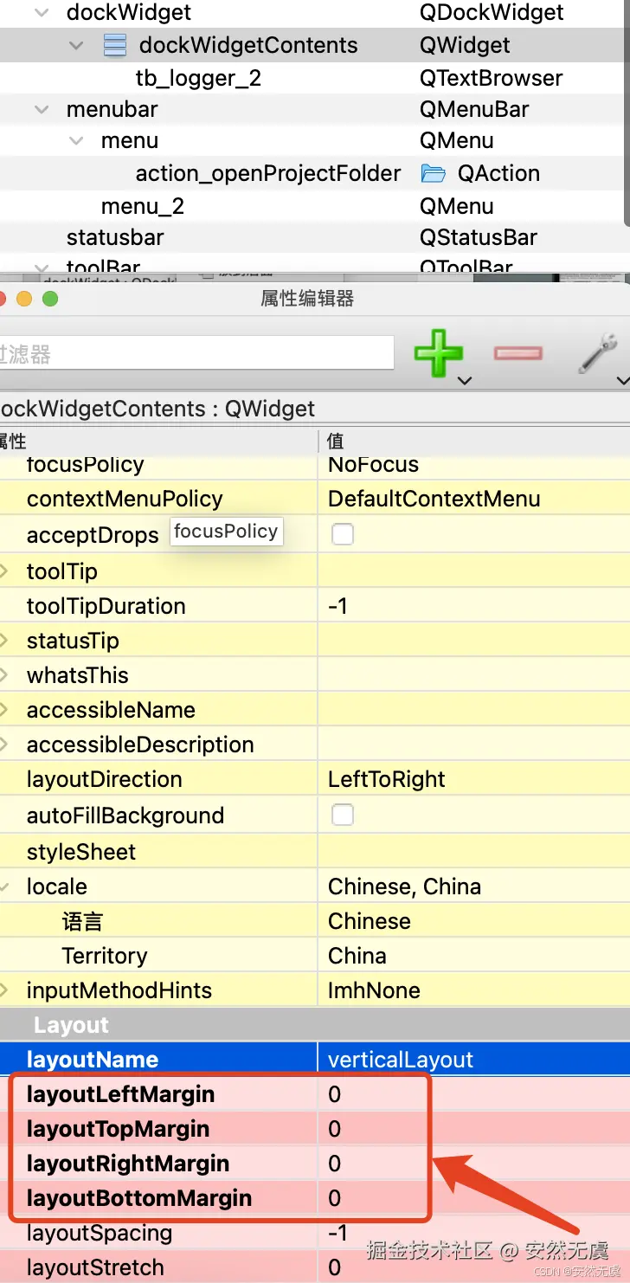Select the menu_2 object row
This screenshot has height=1283, width=630.
(x=143, y=207)
